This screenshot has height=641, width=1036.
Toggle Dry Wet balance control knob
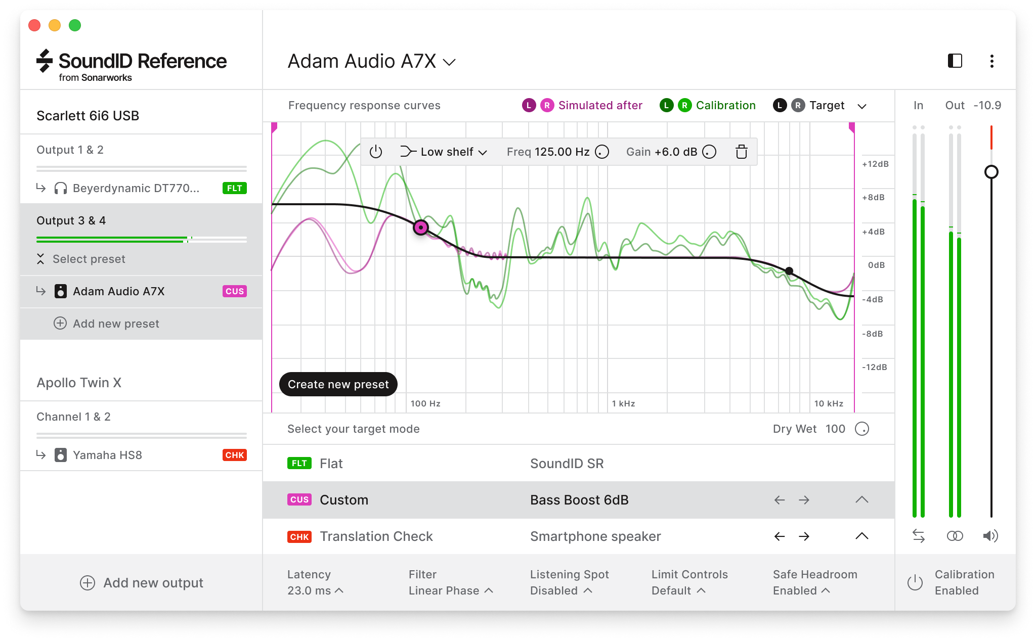860,429
